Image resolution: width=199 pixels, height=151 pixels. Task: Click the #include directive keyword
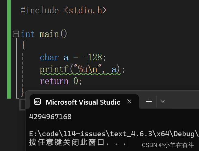click(x=39, y=11)
